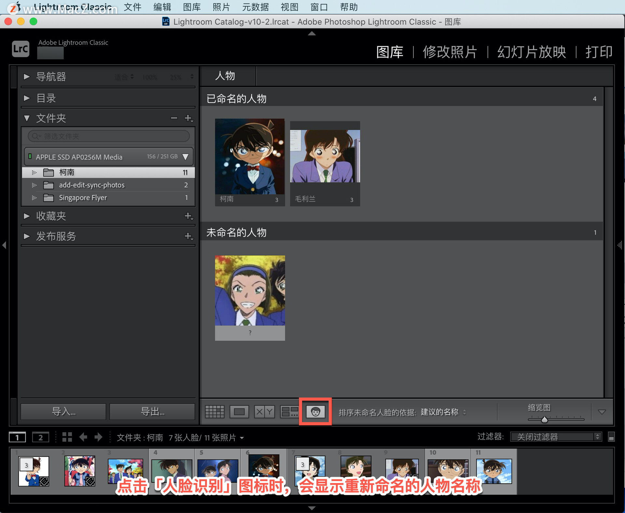Select filmstrip photo number 11

pos(494,472)
